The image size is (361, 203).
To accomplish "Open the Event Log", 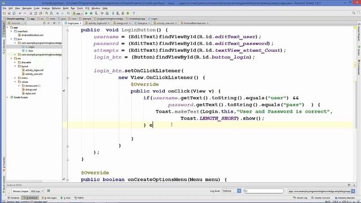I will point(300,198).
